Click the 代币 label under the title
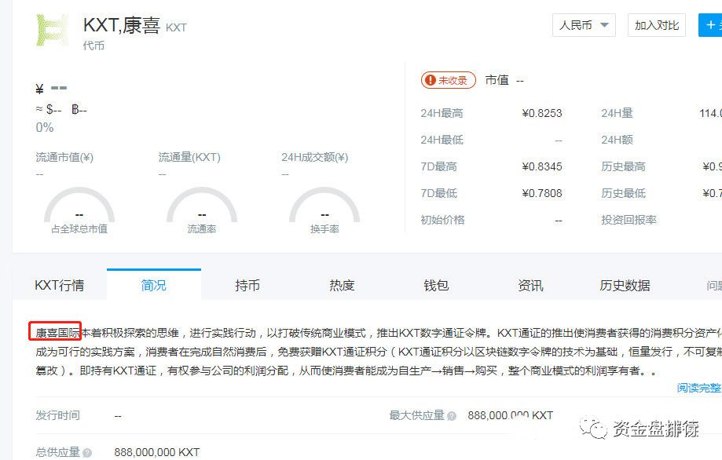The width and height of the screenshot is (722, 460). [x=93, y=46]
